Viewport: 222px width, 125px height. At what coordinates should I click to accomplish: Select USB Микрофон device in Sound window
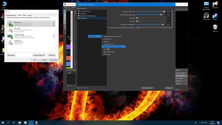coord(31,42)
